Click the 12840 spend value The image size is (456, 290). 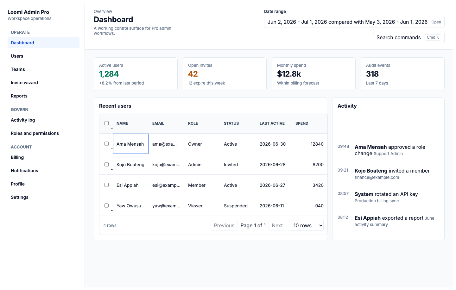click(x=317, y=144)
